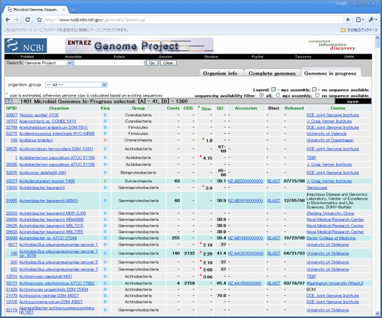Open the Genoscope center link
382x318 pixels.
click(x=317, y=188)
